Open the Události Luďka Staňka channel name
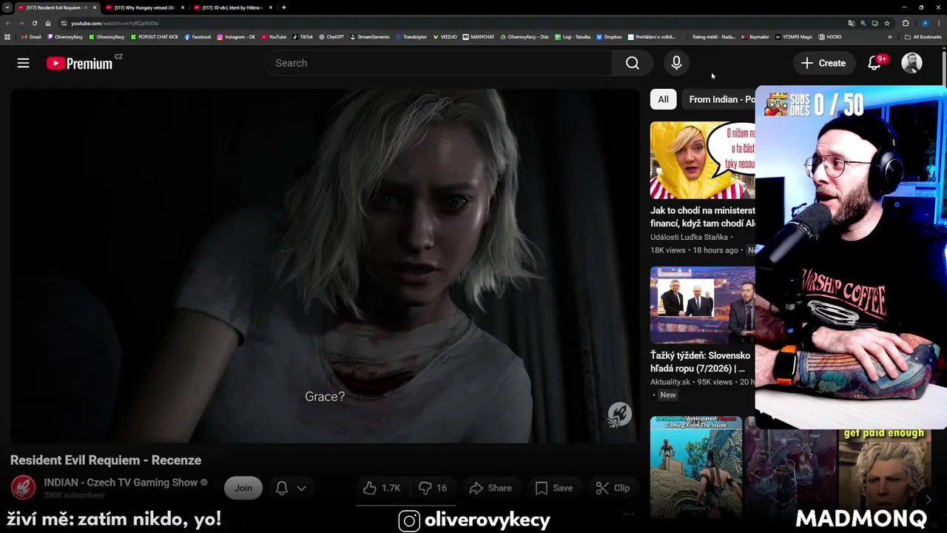 690,237
